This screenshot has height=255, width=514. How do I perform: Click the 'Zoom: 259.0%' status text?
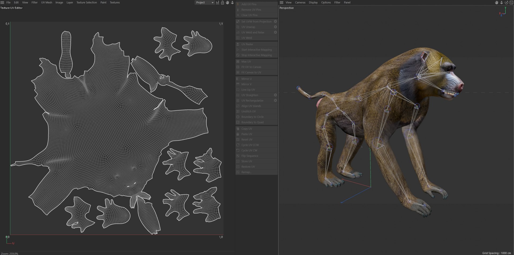click(10, 253)
